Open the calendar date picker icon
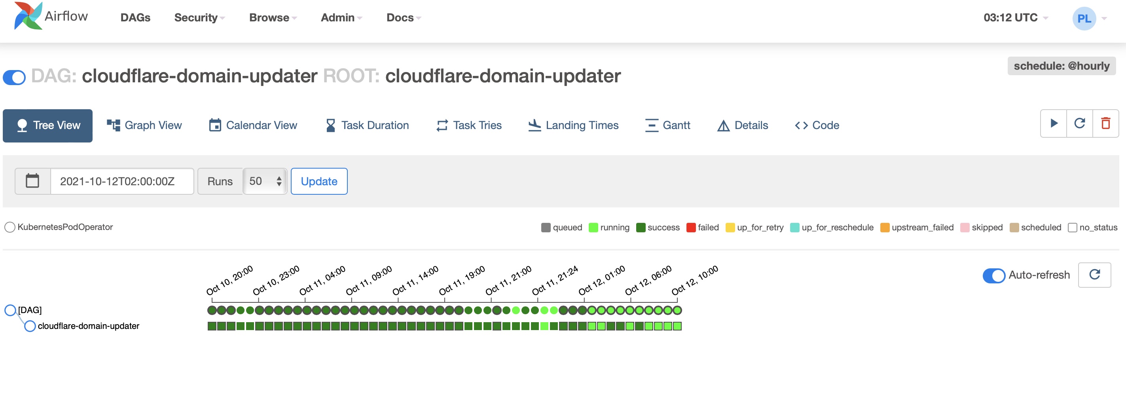This screenshot has width=1126, height=395. coord(32,181)
